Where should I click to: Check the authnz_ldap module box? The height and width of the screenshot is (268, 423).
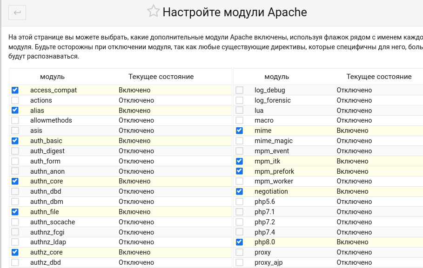coord(15,242)
